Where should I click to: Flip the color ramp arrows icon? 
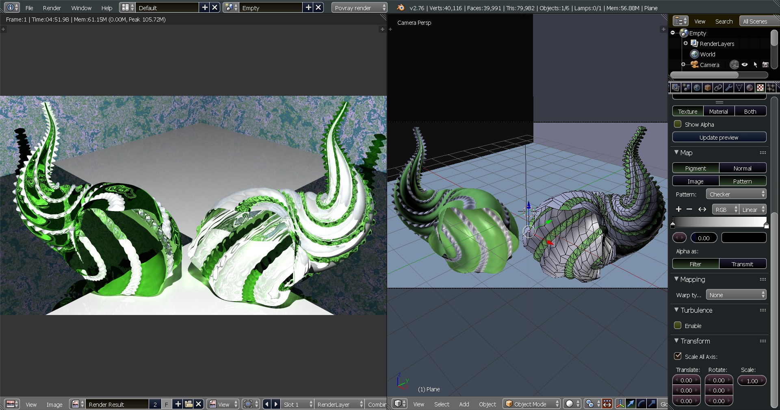[702, 209]
